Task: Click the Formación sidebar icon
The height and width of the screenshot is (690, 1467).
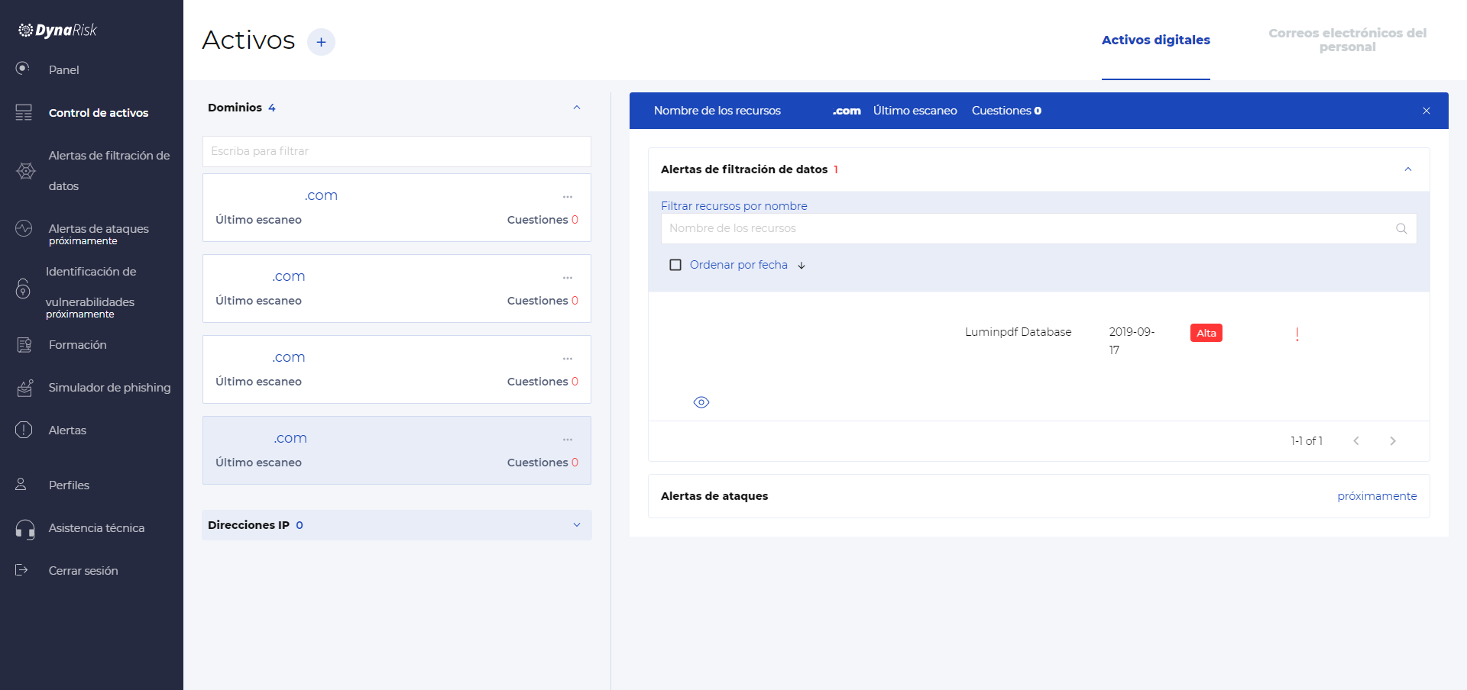Action: click(x=24, y=345)
